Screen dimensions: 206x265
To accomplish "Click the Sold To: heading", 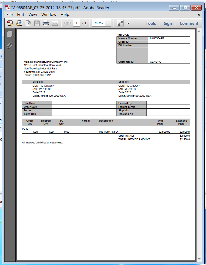I will pos(38,82).
